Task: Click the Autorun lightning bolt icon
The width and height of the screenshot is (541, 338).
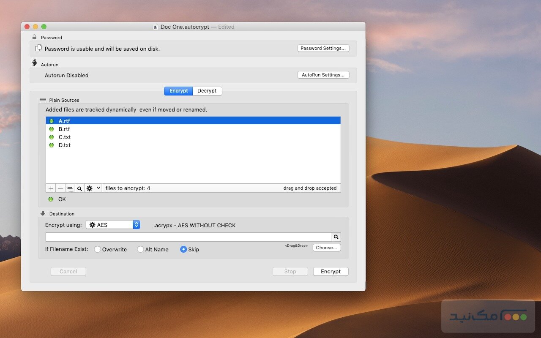Action: pyautogui.click(x=34, y=63)
